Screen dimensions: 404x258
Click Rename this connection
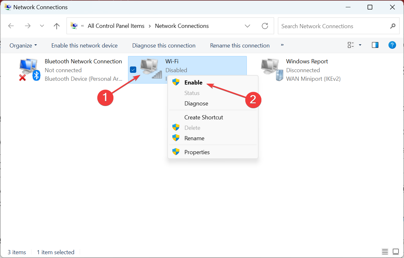240,46
